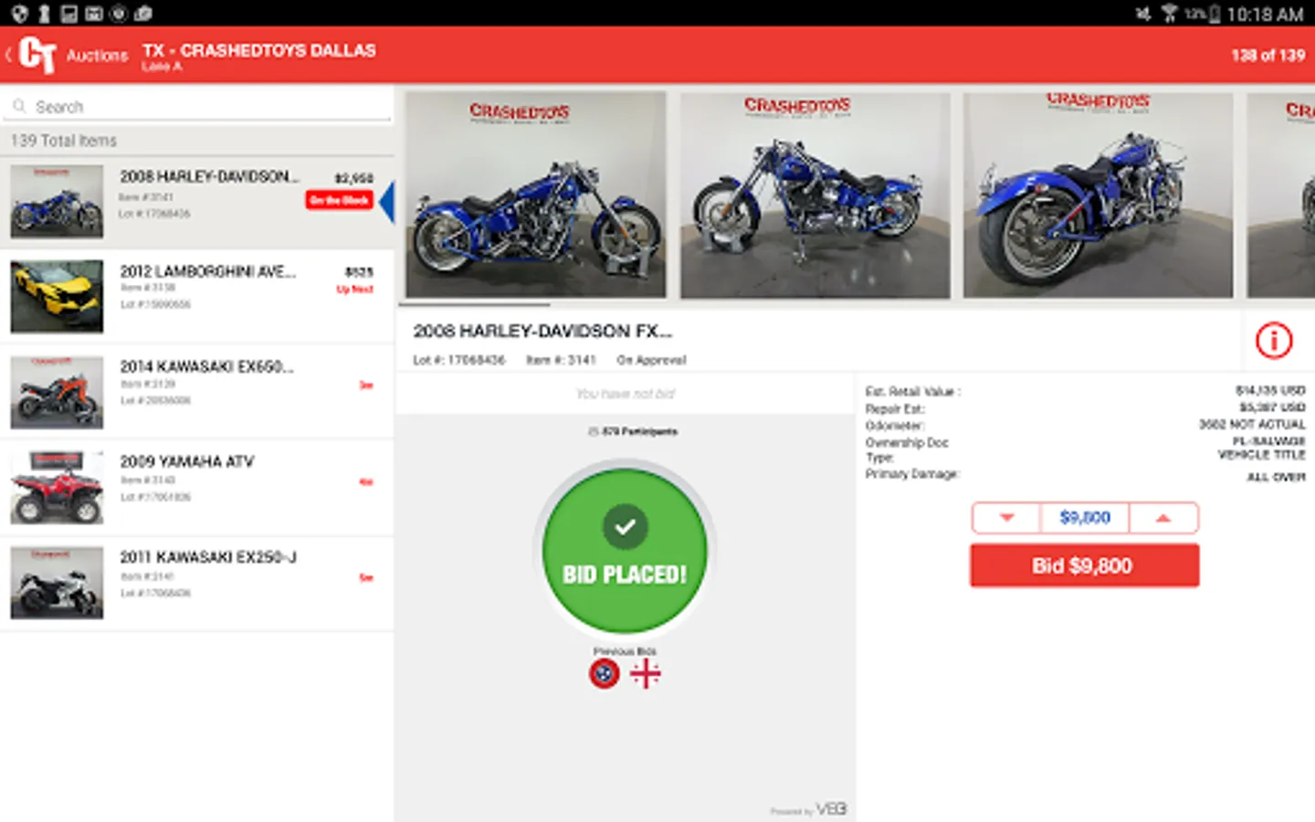Click the gallery scroll indicator bar

[475, 304]
